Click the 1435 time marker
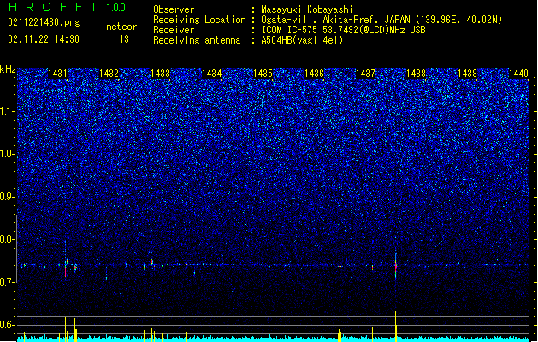The height and width of the screenshot is (342, 538). tap(263, 74)
